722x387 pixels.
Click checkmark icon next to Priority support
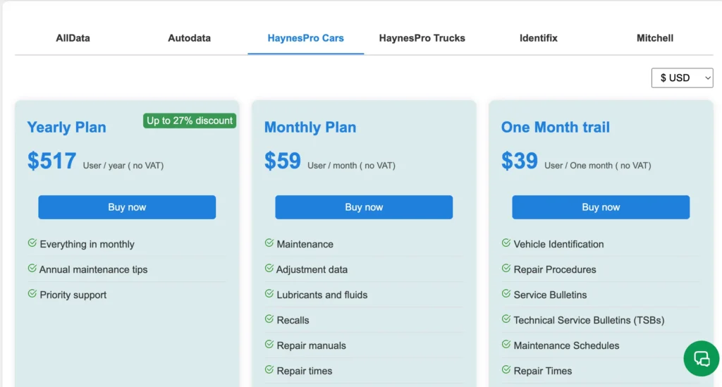pyautogui.click(x=32, y=293)
